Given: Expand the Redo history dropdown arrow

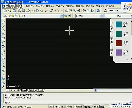Looking at the screenshot, I should [62, 11].
